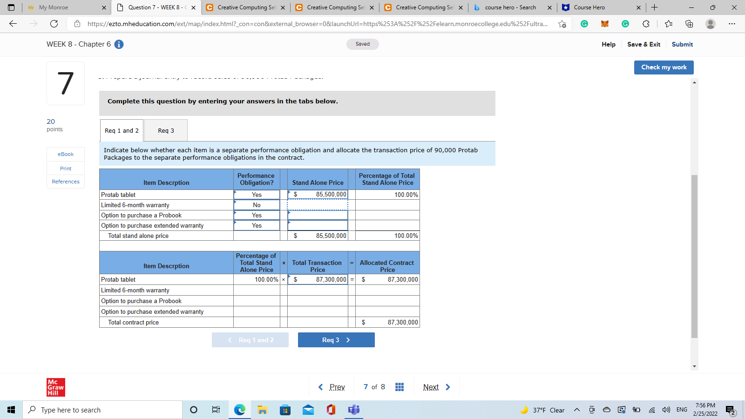
Task: Open Protab tablet performance obligation dropdown
Action: [257, 195]
